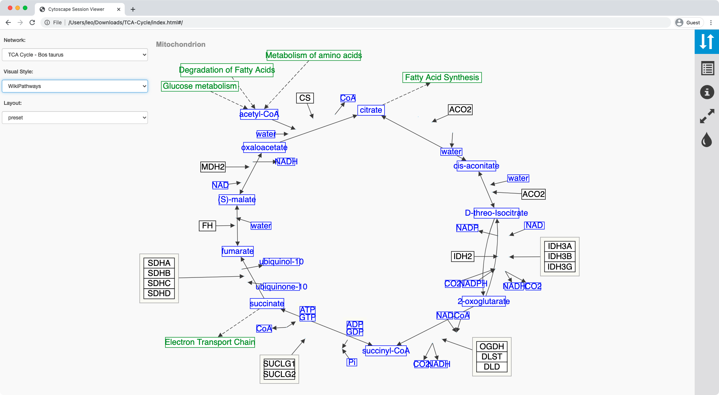
Task: Click the MDH2 gene node
Action: click(x=213, y=167)
